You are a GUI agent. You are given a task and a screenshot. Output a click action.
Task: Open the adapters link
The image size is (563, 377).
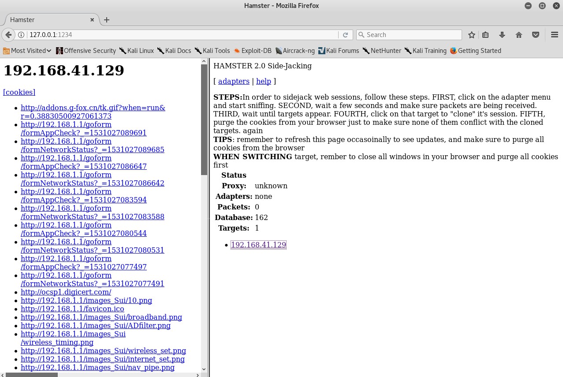[x=234, y=81]
